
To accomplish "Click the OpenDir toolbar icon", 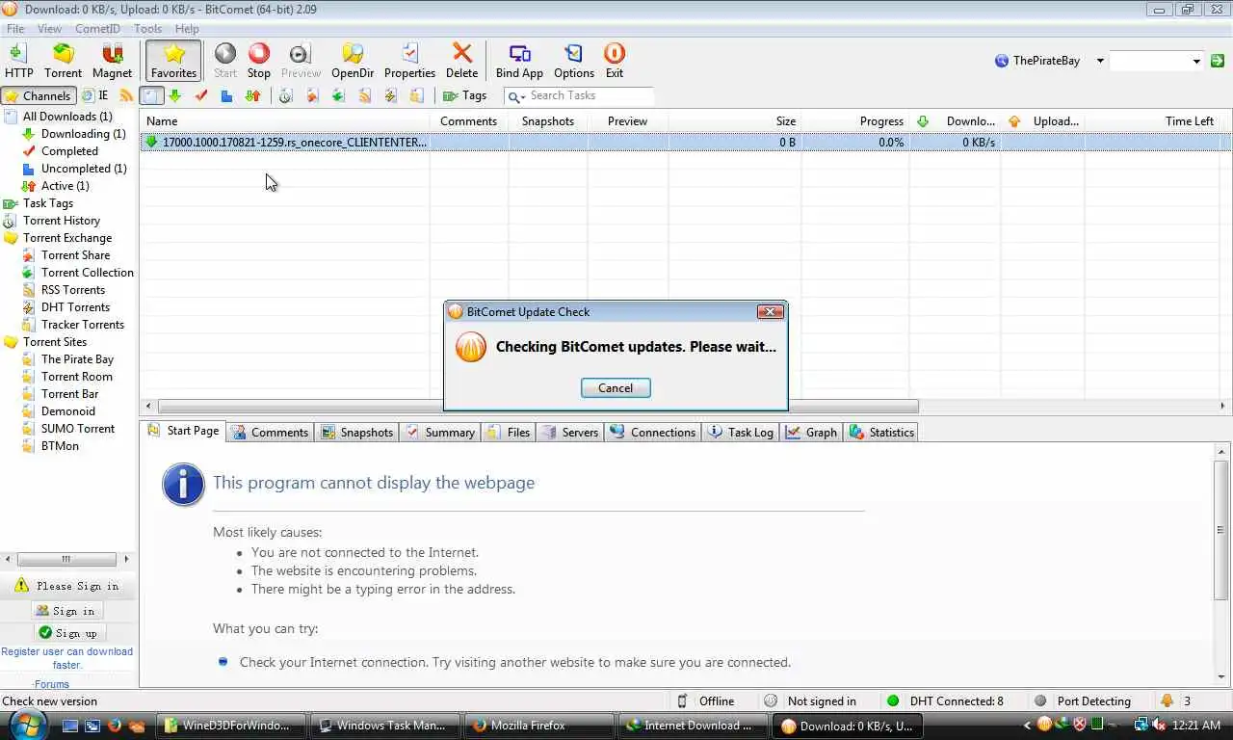I will coord(353,60).
